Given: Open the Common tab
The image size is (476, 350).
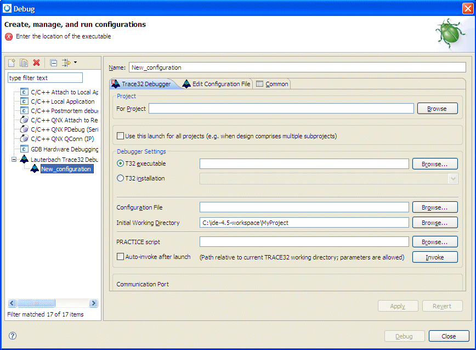Looking at the screenshot, I should 272,84.
